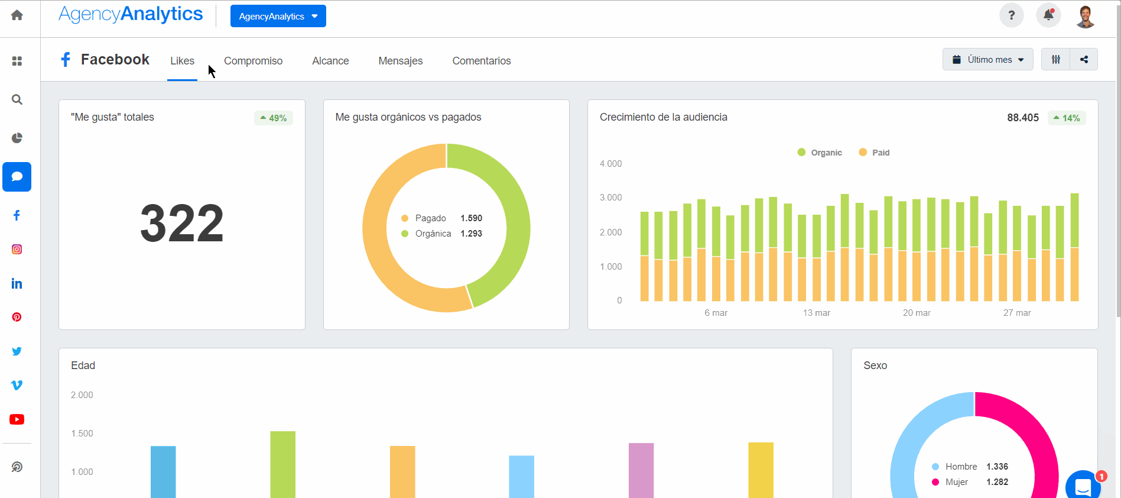Switch to the Alcance tab
This screenshot has height=498, width=1121.
330,61
